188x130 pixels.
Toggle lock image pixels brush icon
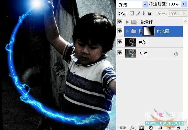pyautogui.click(x=138, y=13)
